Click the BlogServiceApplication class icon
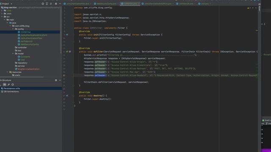This screenshot has width=271, height=152. coord(16,69)
